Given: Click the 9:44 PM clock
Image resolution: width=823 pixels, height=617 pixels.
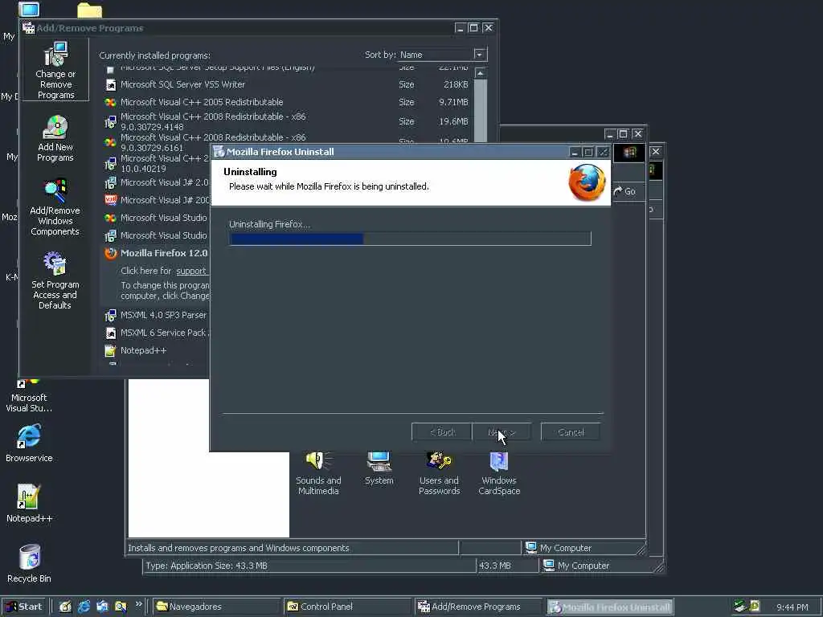Looking at the screenshot, I should coord(792,607).
